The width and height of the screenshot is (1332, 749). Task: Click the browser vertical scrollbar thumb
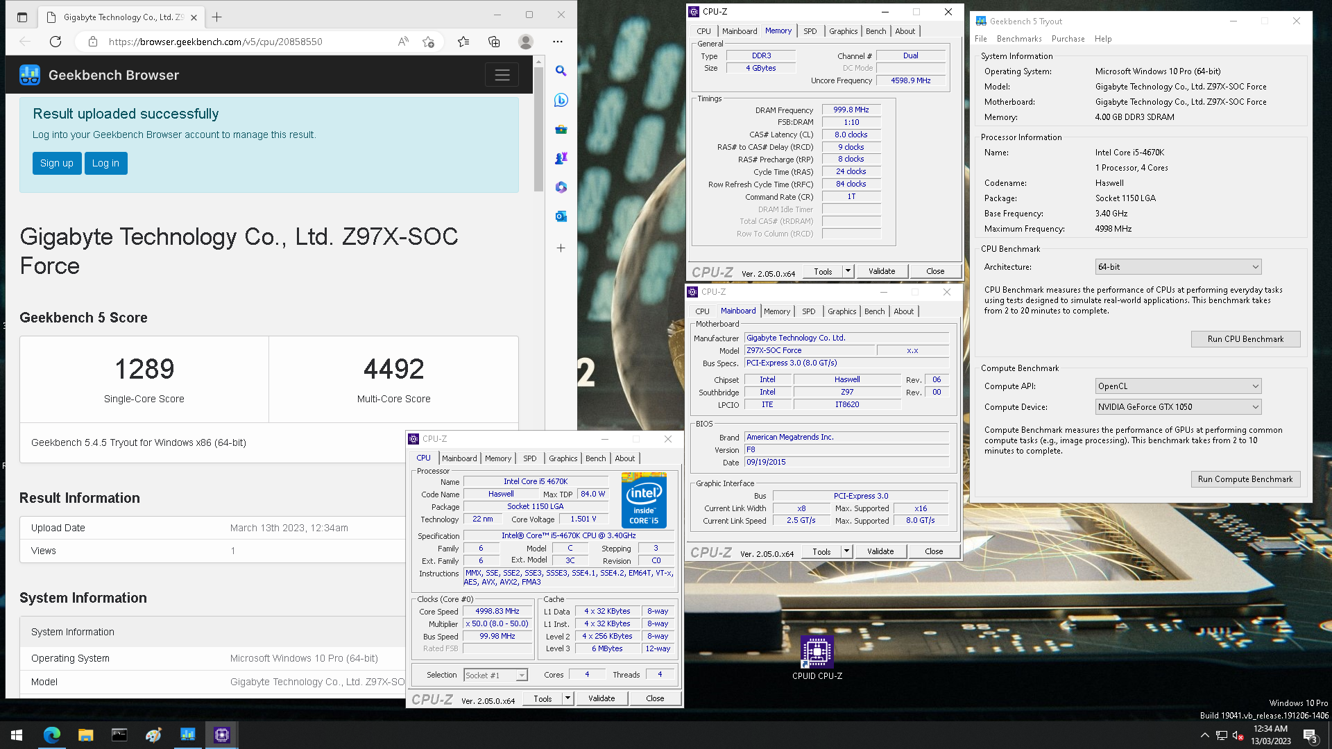click(538, 128)
